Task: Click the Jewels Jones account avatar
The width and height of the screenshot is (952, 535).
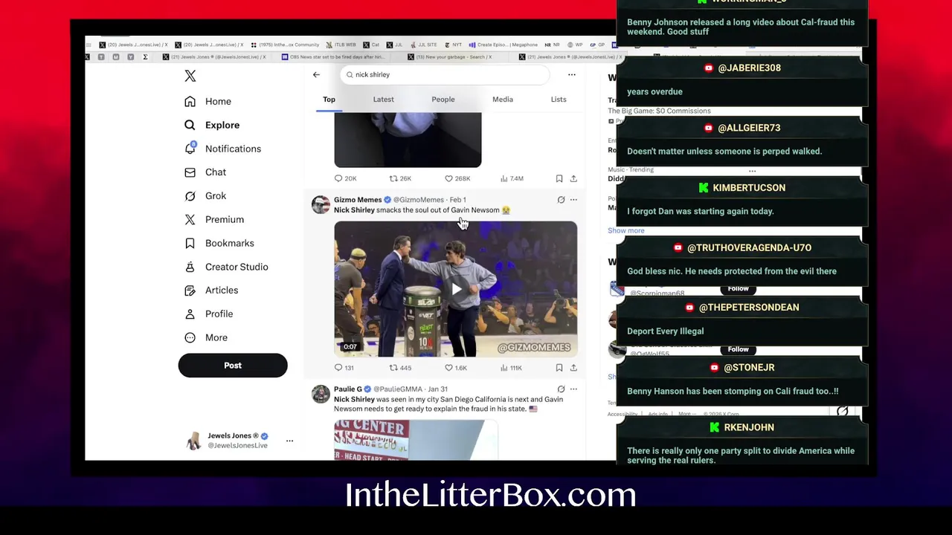Action: point(193,441)
